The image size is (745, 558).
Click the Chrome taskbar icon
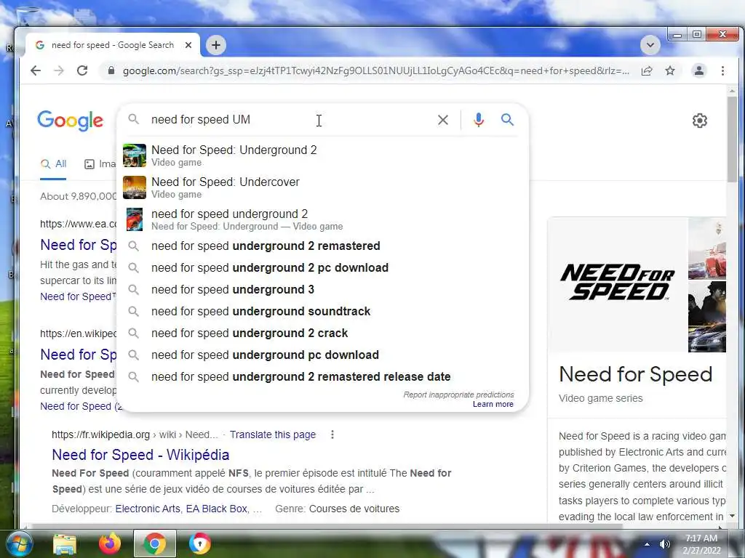pyautogui.click(x=154, y=543)
